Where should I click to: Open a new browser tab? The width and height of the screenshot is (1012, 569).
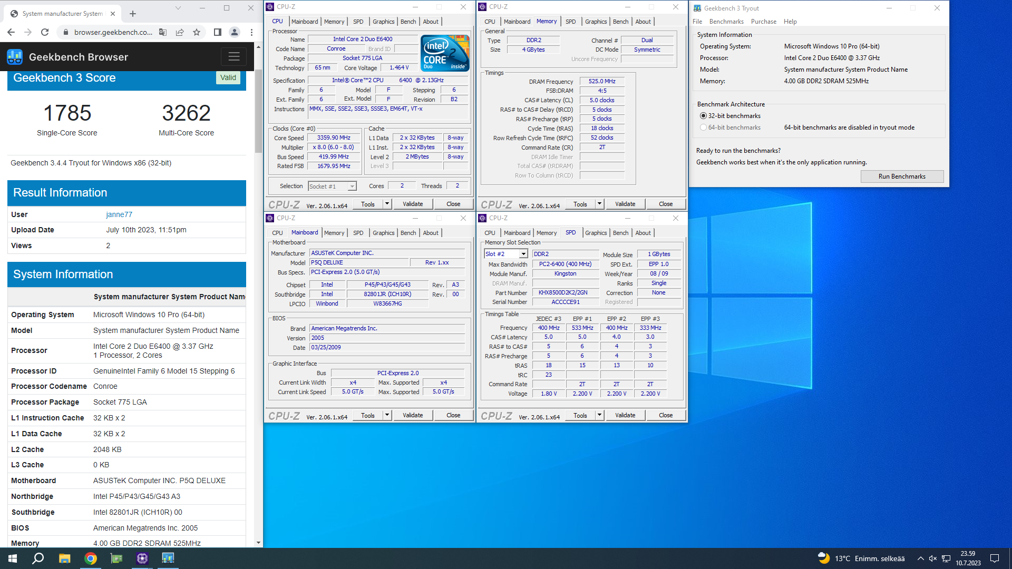click(x=133, y=14)
